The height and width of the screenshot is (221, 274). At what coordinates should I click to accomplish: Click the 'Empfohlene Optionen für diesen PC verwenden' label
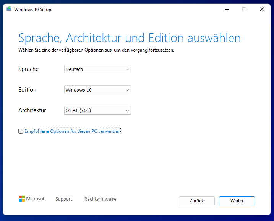tap(72, 131)
